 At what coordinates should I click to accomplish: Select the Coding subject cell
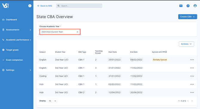pos(43,76)
